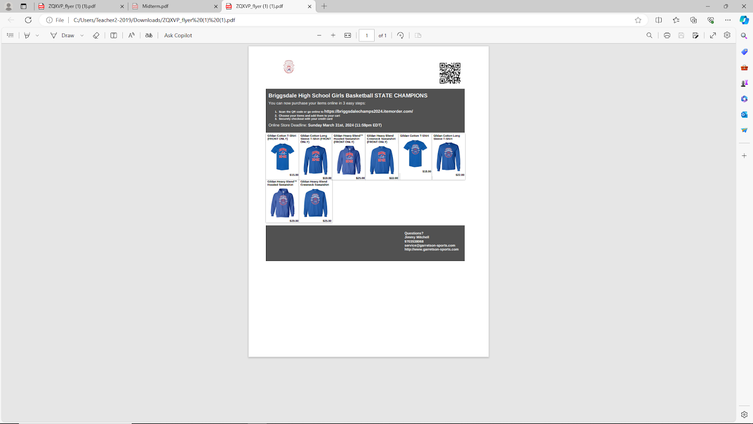Click the Translate icon in PDF toolbar
Image resolution: width=753 pixels, height=424 pixels.
pos(149,35)
